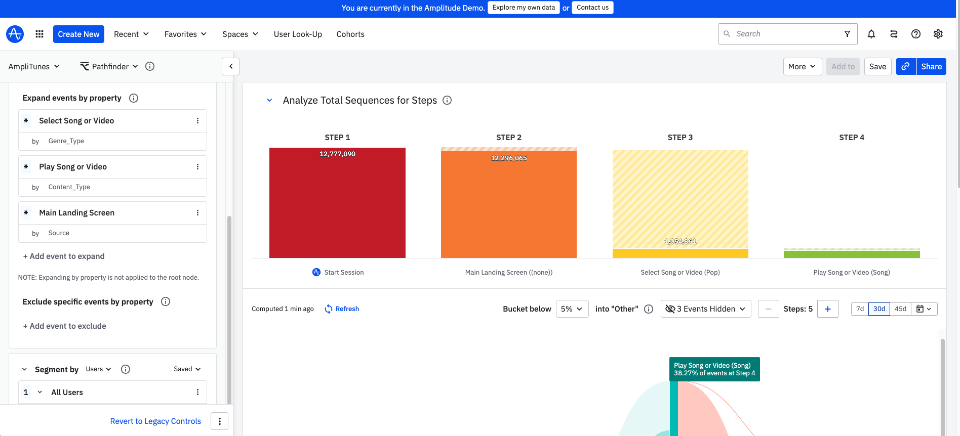Click the Refresh icon link

342,309
